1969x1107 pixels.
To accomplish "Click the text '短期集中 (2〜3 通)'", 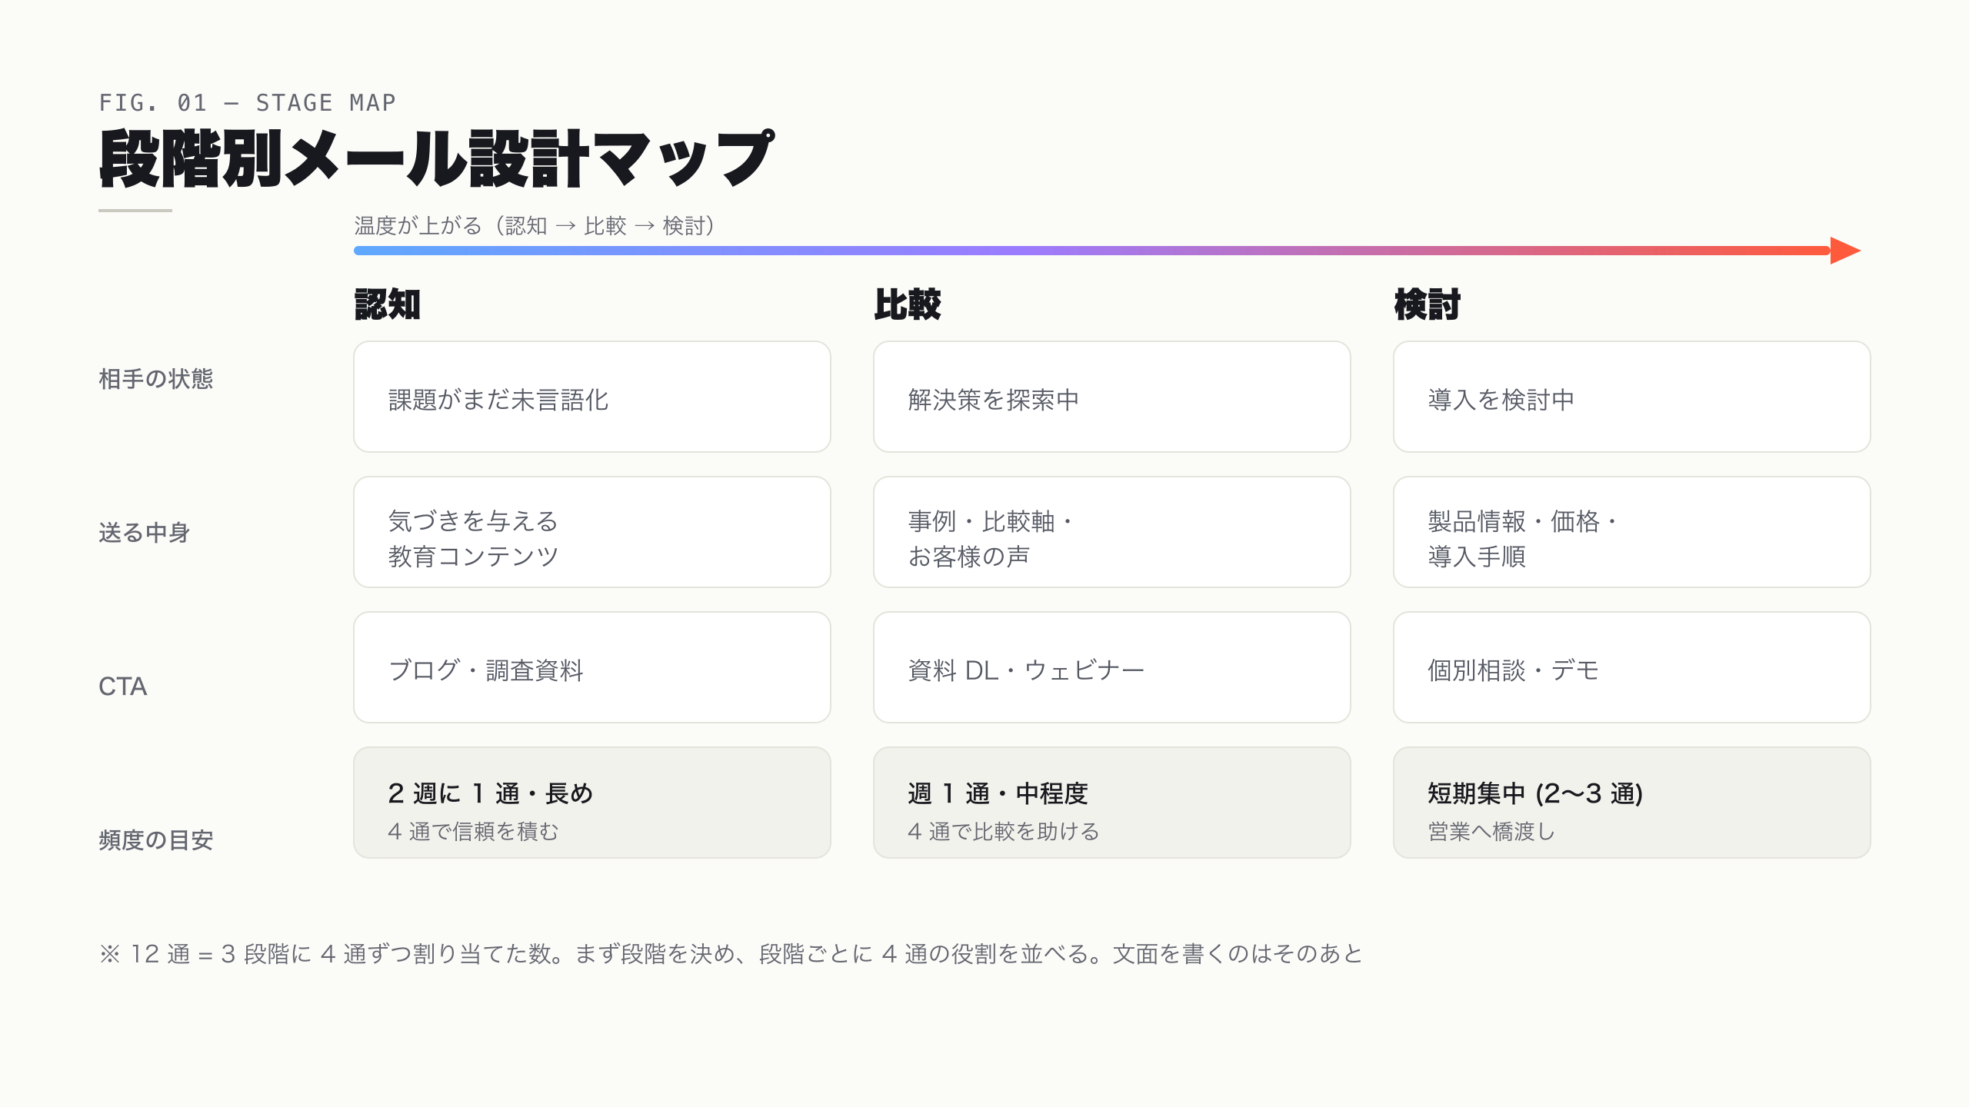I will [x=1535, y=793].
